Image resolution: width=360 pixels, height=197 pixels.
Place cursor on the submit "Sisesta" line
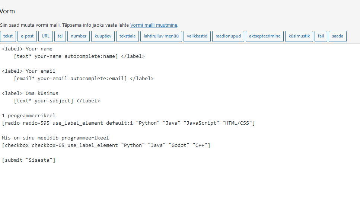[29, 160]
